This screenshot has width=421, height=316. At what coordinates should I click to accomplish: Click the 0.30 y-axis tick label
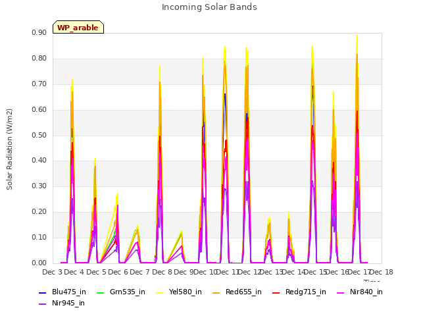coord(39,186)
